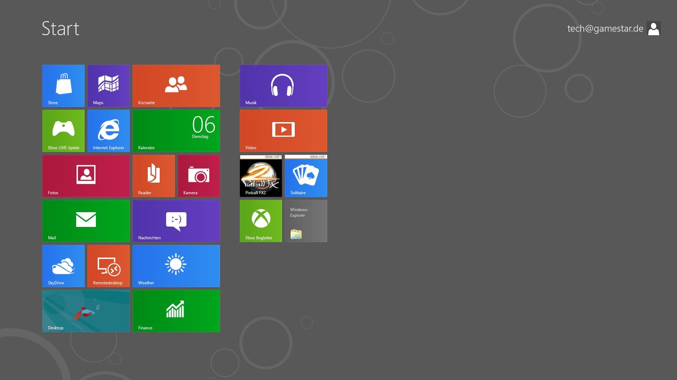Open the Kamera tile

click(x=199, y=176)
